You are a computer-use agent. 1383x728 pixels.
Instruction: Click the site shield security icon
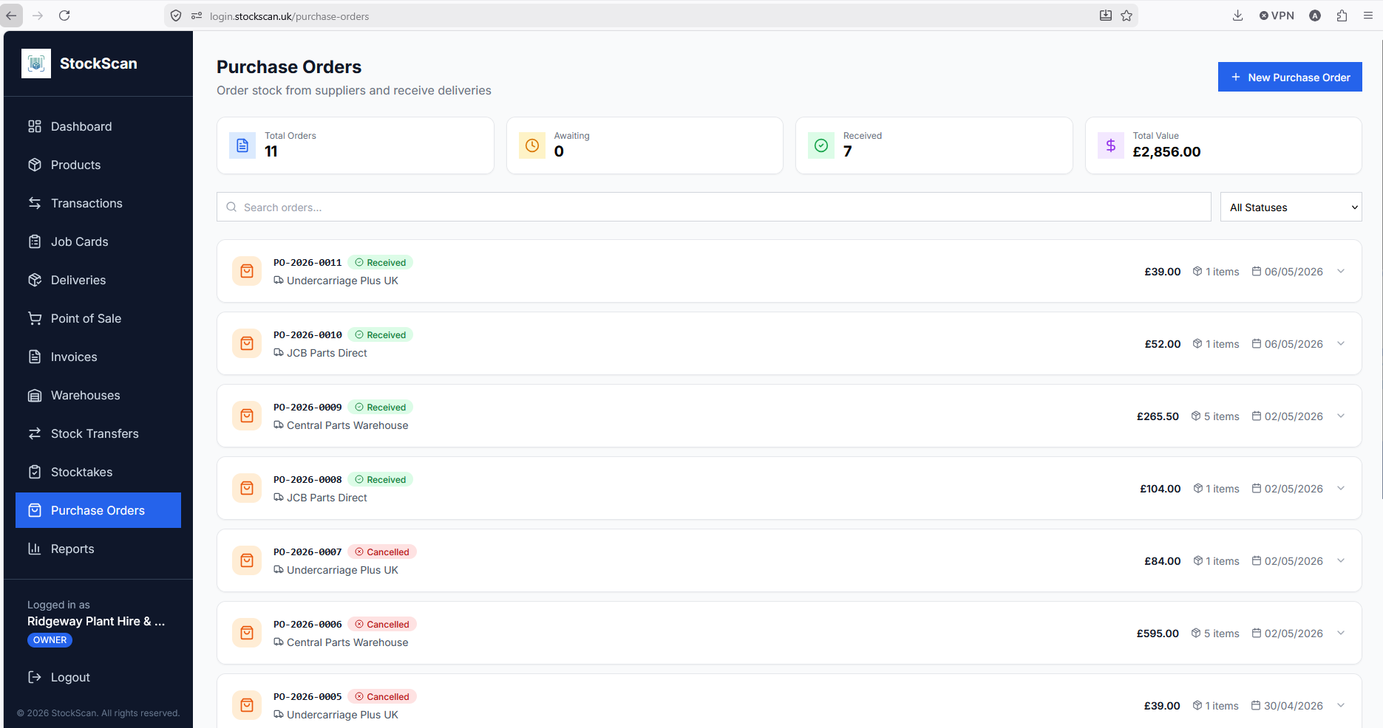click(176, 16)
